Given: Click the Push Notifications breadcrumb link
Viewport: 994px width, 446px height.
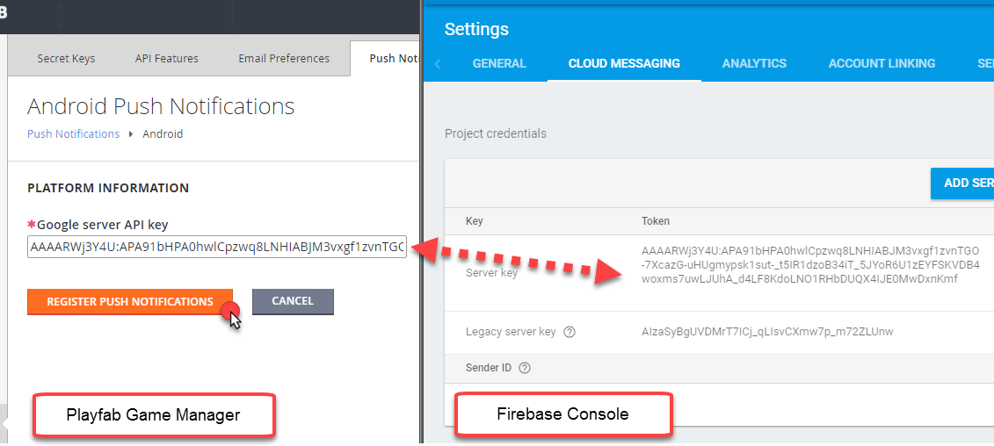Looking at the screenshot, I should click(74, 133).
